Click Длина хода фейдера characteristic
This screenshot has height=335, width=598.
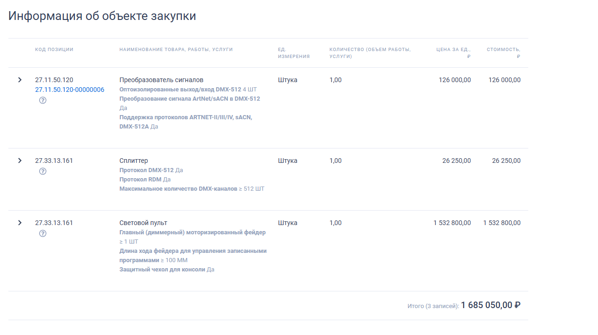point(193,256)
